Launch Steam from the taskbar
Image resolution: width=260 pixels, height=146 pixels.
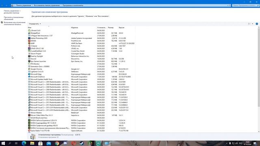[82, 143]
